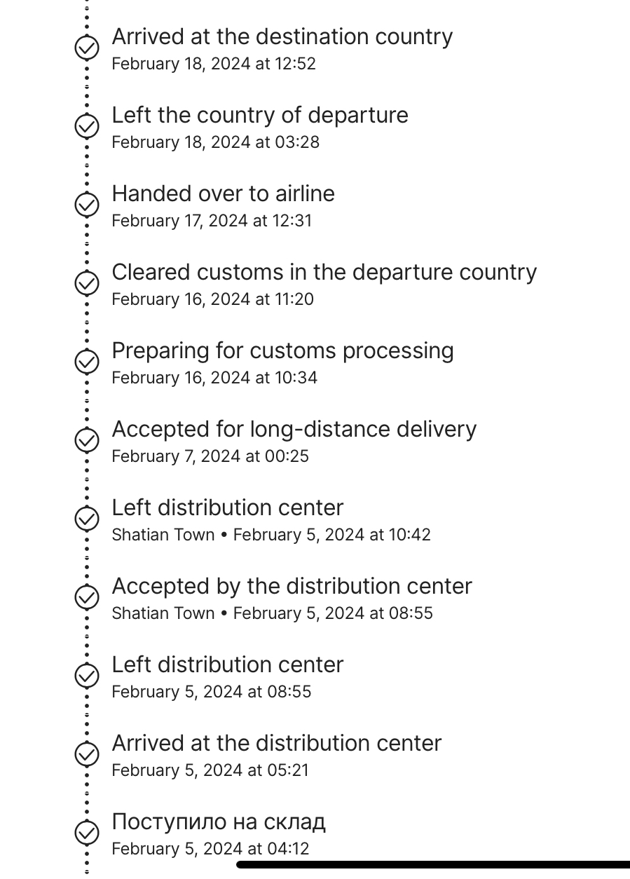This screenshot has height=879, width=630.
Task: Click checkmark icon next to Поступило на склад
Action: (87, 833)
